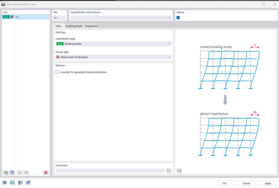This screenshot has height=188, width=279.
Task: Delete the selected imperfection case with red X
Action: click(x=46, y=172)
